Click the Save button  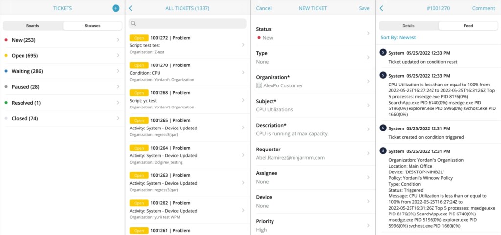(364, 8)
